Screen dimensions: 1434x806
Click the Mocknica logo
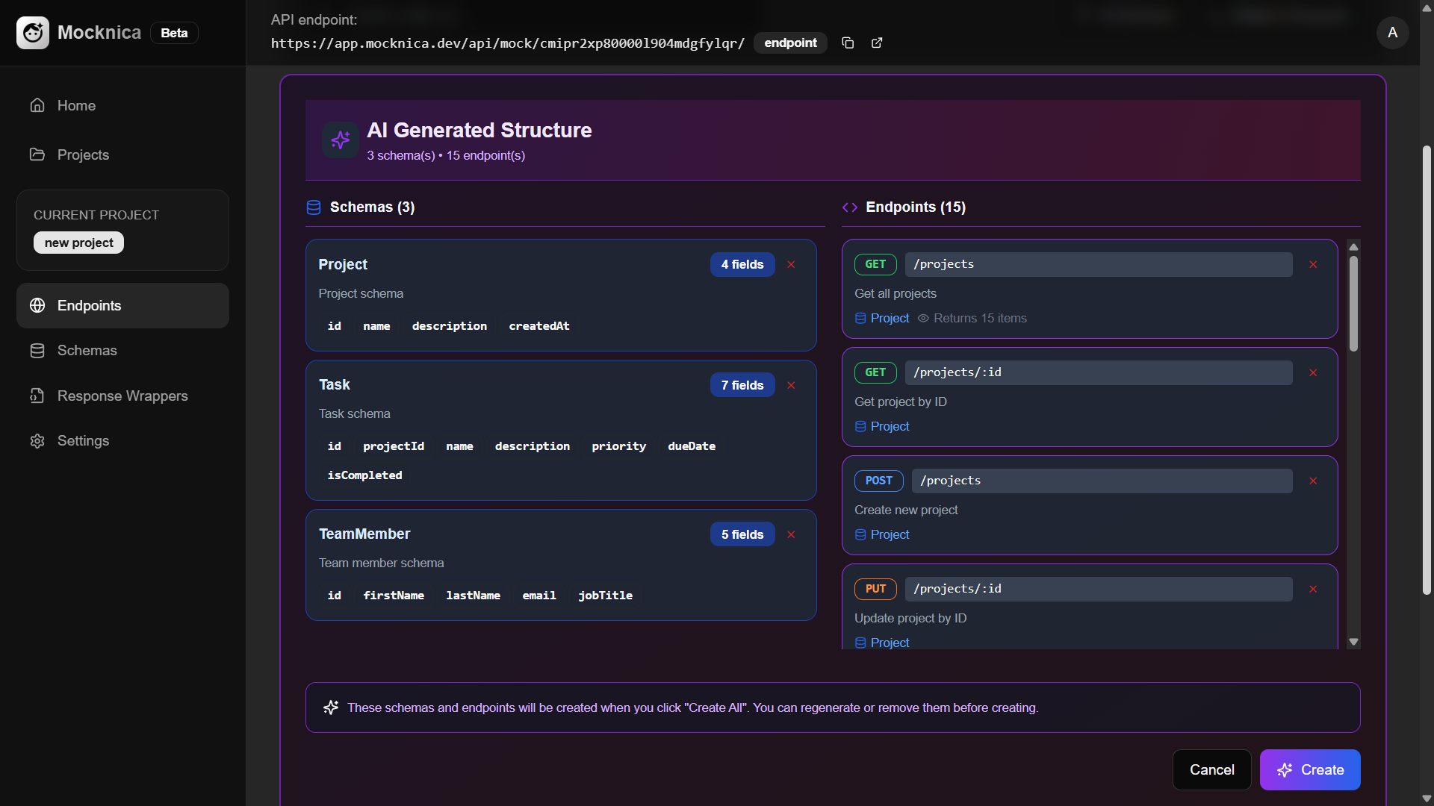[x=33, y=33]
